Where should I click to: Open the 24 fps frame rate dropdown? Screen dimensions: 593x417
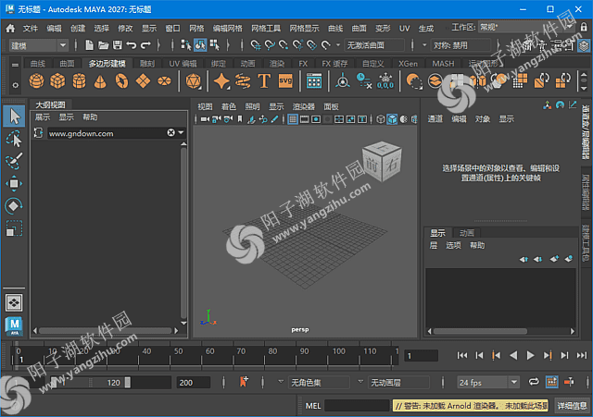click(x=488, y=382)
